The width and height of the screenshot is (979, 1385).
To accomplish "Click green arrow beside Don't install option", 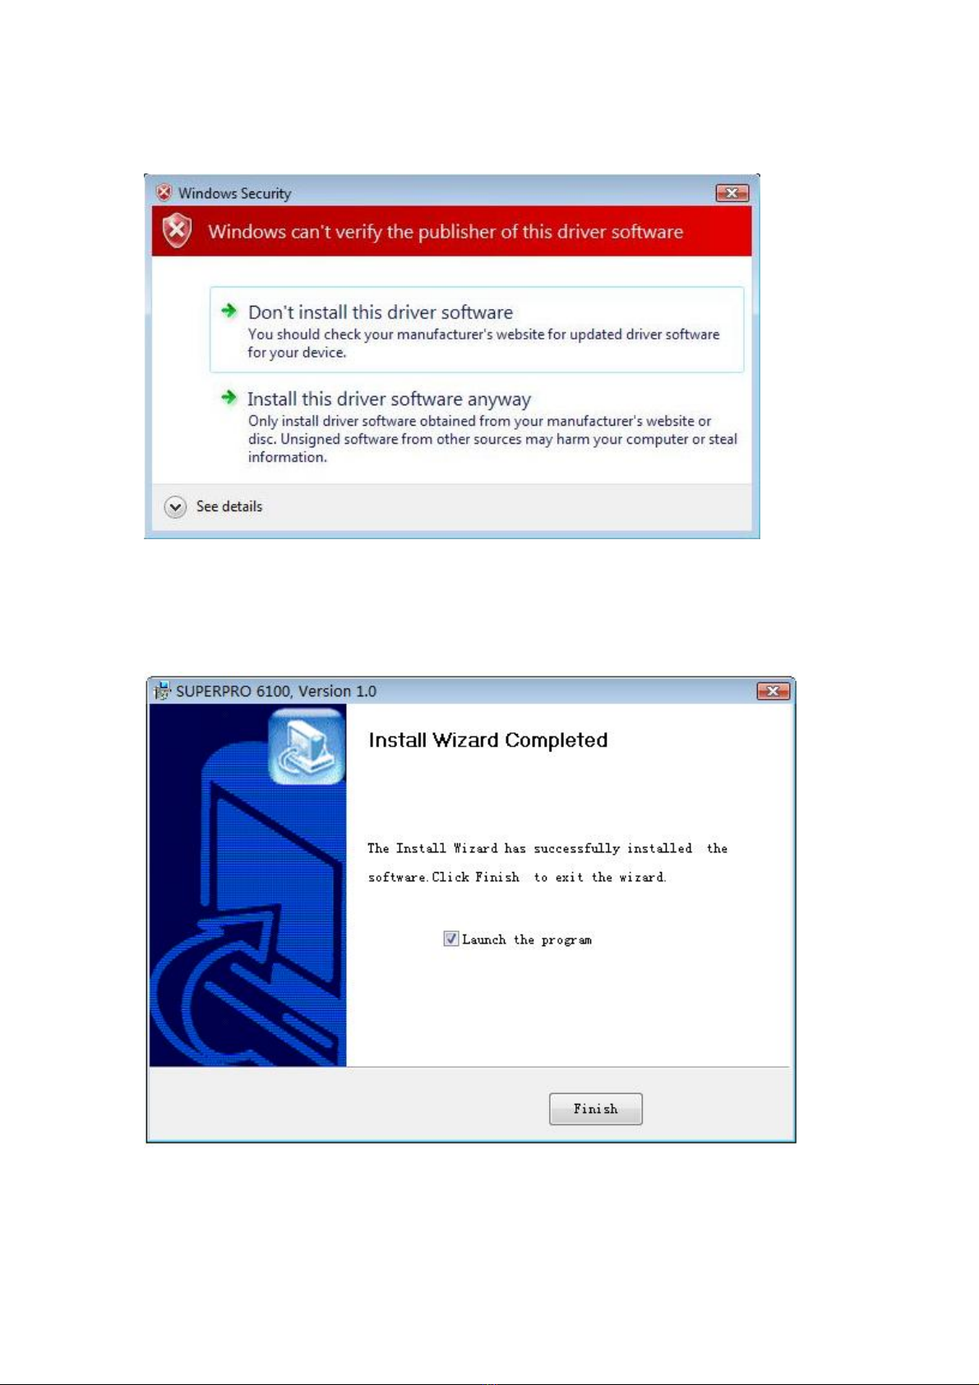I will click(x=229, y=311).
